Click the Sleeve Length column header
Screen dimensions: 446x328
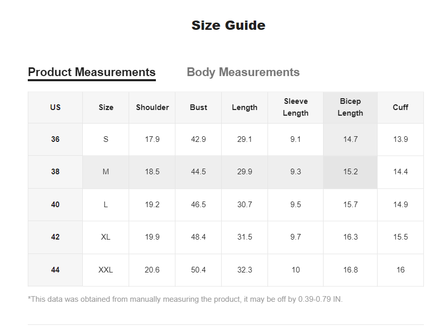click(295, 107)
